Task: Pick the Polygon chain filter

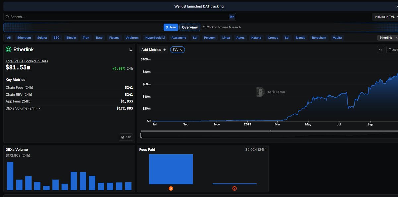Action: pyautogui.click(x=210, y=38)
